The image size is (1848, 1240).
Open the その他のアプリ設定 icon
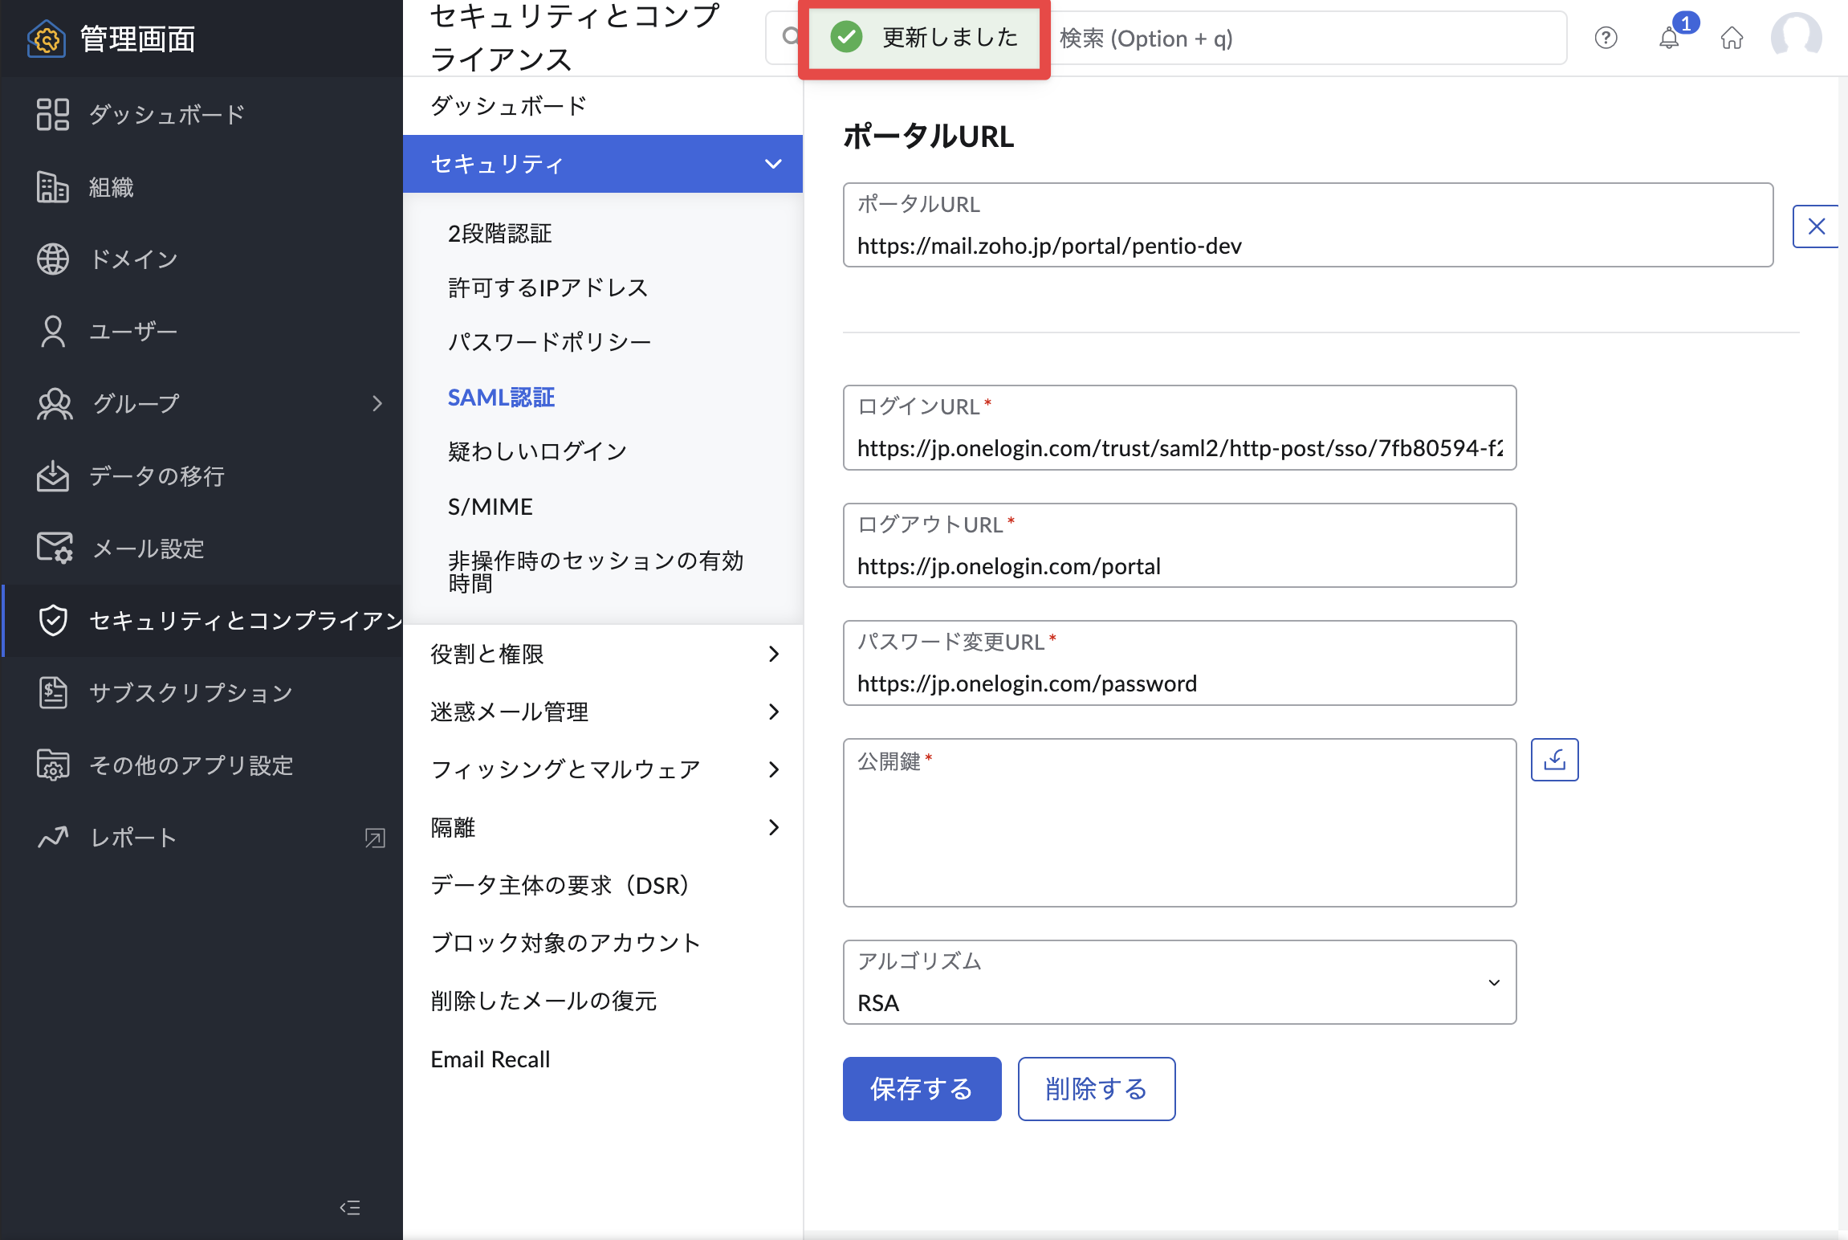click(53, 765)
